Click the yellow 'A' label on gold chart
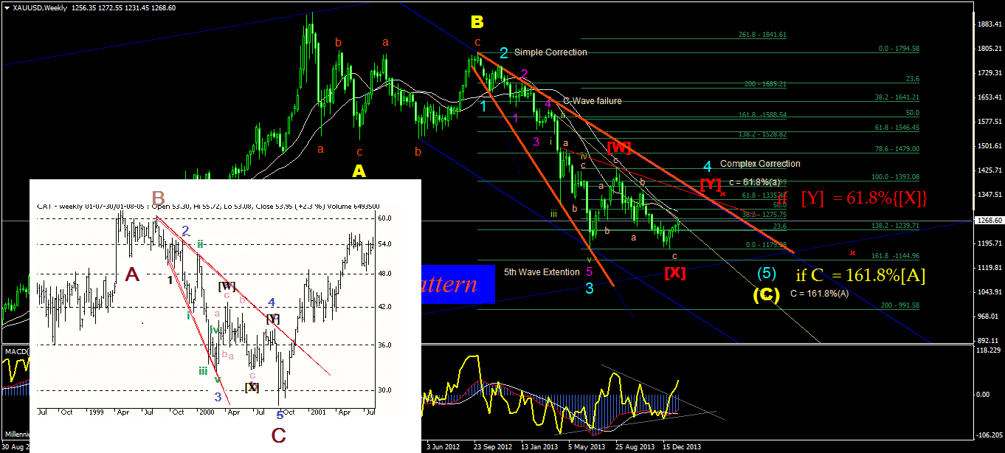The height and width of the screenshot is (453, 1005). pyautogui.click(x=359, y=171)
